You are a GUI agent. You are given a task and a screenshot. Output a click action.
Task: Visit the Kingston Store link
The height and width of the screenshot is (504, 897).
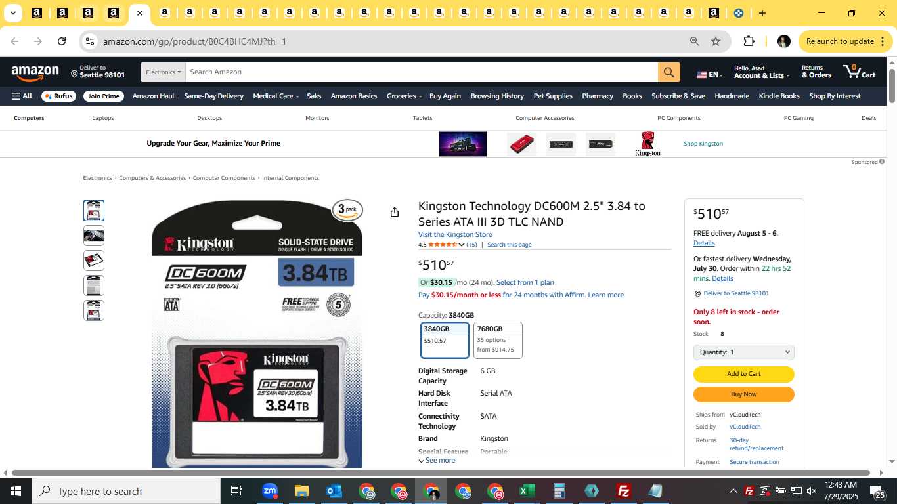tap(455, 234)
